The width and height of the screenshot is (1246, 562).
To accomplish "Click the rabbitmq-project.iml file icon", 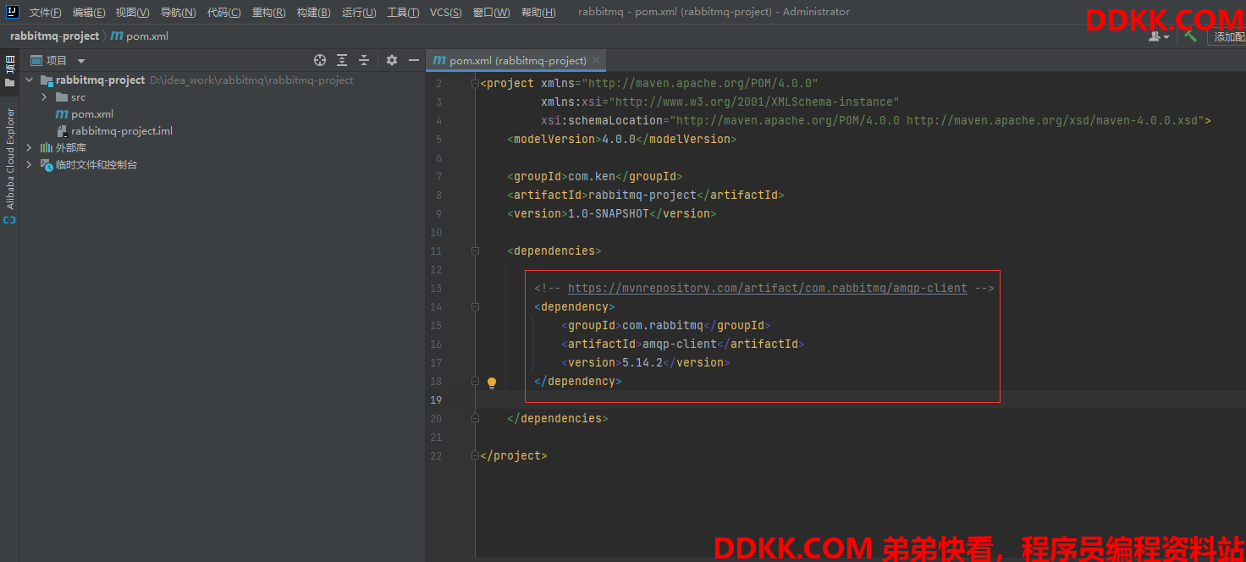I will pos(62,131).
